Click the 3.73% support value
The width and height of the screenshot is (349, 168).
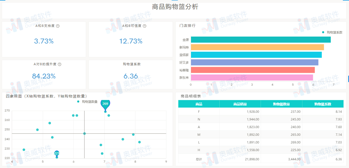pyautogui.click(x=44, y=41)
